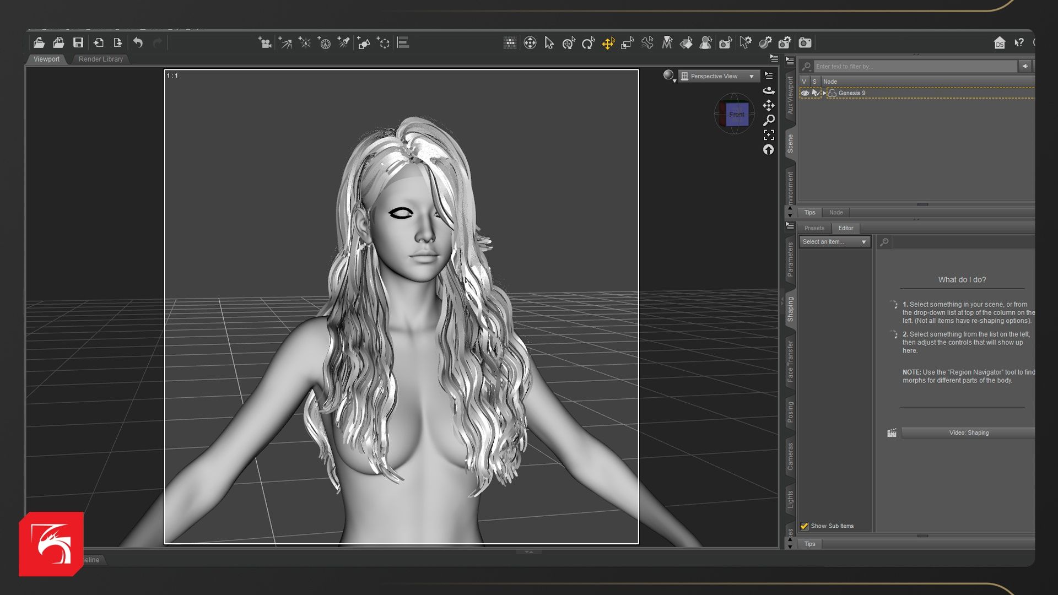
Task: Click the Save scene icon
Action: coord(78,43)
